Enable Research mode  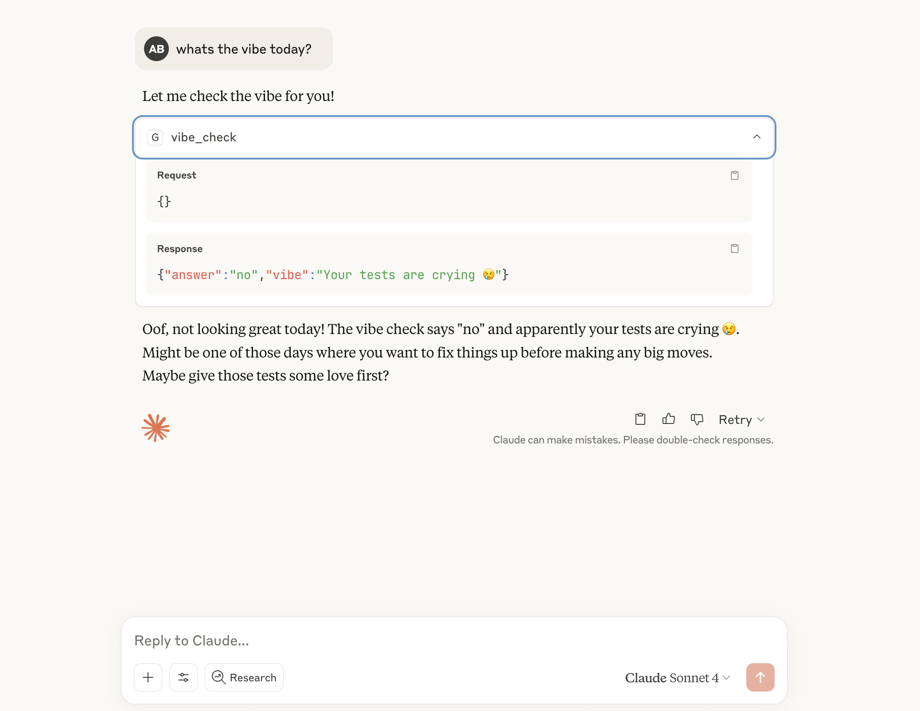point(244,677)
